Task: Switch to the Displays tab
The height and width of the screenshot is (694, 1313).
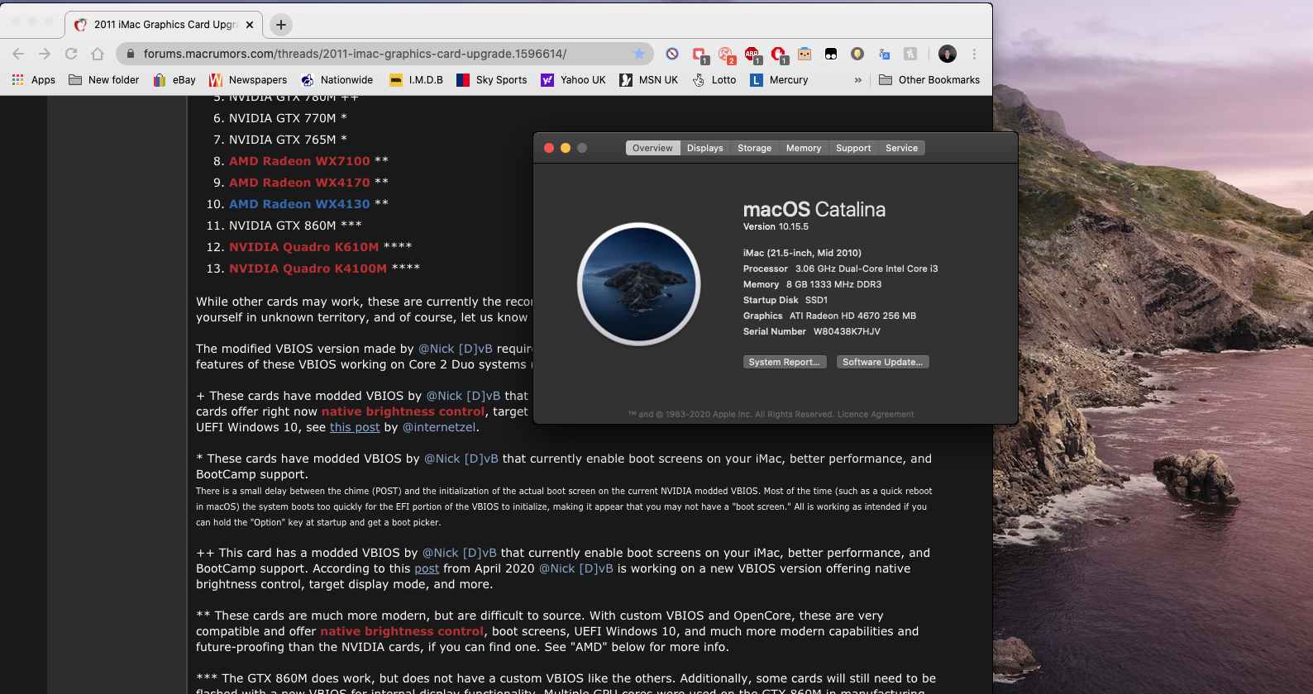Action: [x=704, y=148]
